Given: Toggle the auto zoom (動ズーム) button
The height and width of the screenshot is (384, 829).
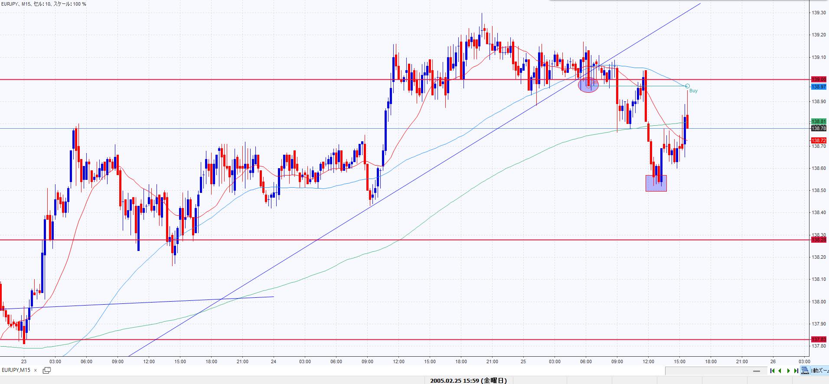Looking at the screenshot, I should (x=819, y=371).
